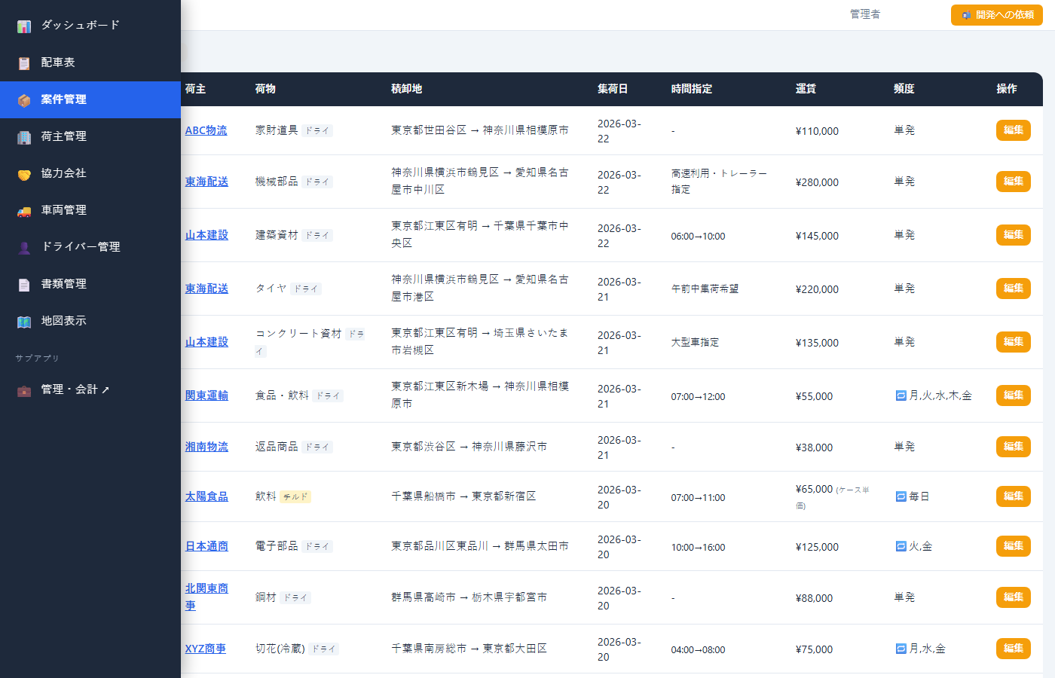Click the megaphone icon on 開発への依頼
Viewport: 1055px width, 678px height.
pyautogui.click(x=966, y=14)
